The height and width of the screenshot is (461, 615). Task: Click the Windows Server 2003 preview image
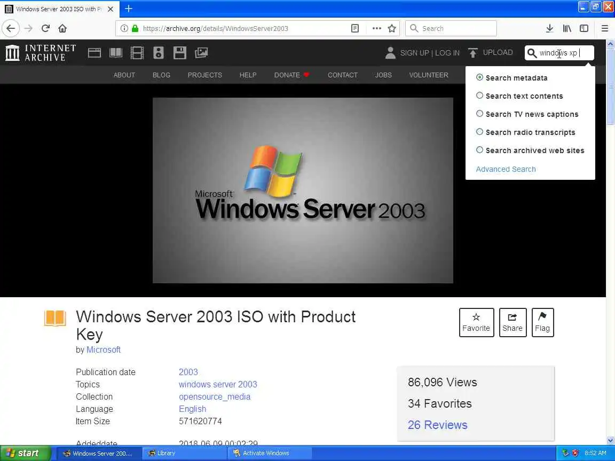[x=303, y=190]
